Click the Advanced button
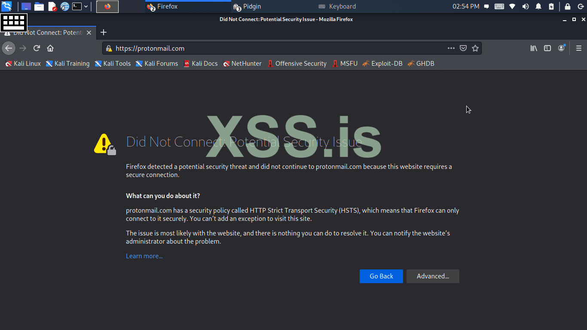This screenshot has height=330, width=587. (433, 276)
